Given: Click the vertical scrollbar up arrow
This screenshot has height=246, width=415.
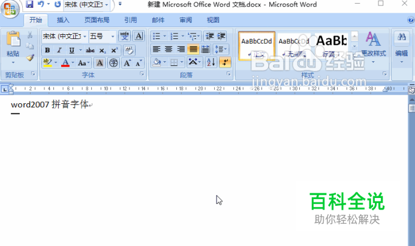Looking at the screenshot, I should coord(412,100).
